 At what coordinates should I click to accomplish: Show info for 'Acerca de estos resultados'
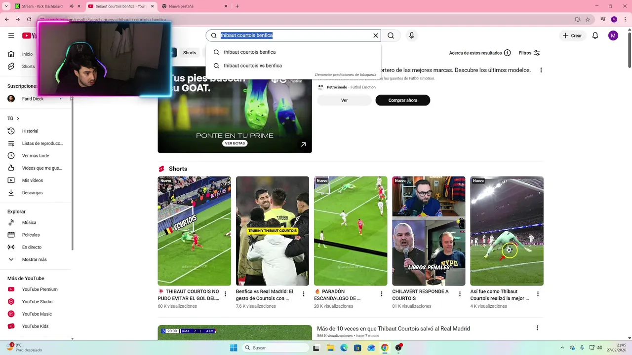pos(507,53)
